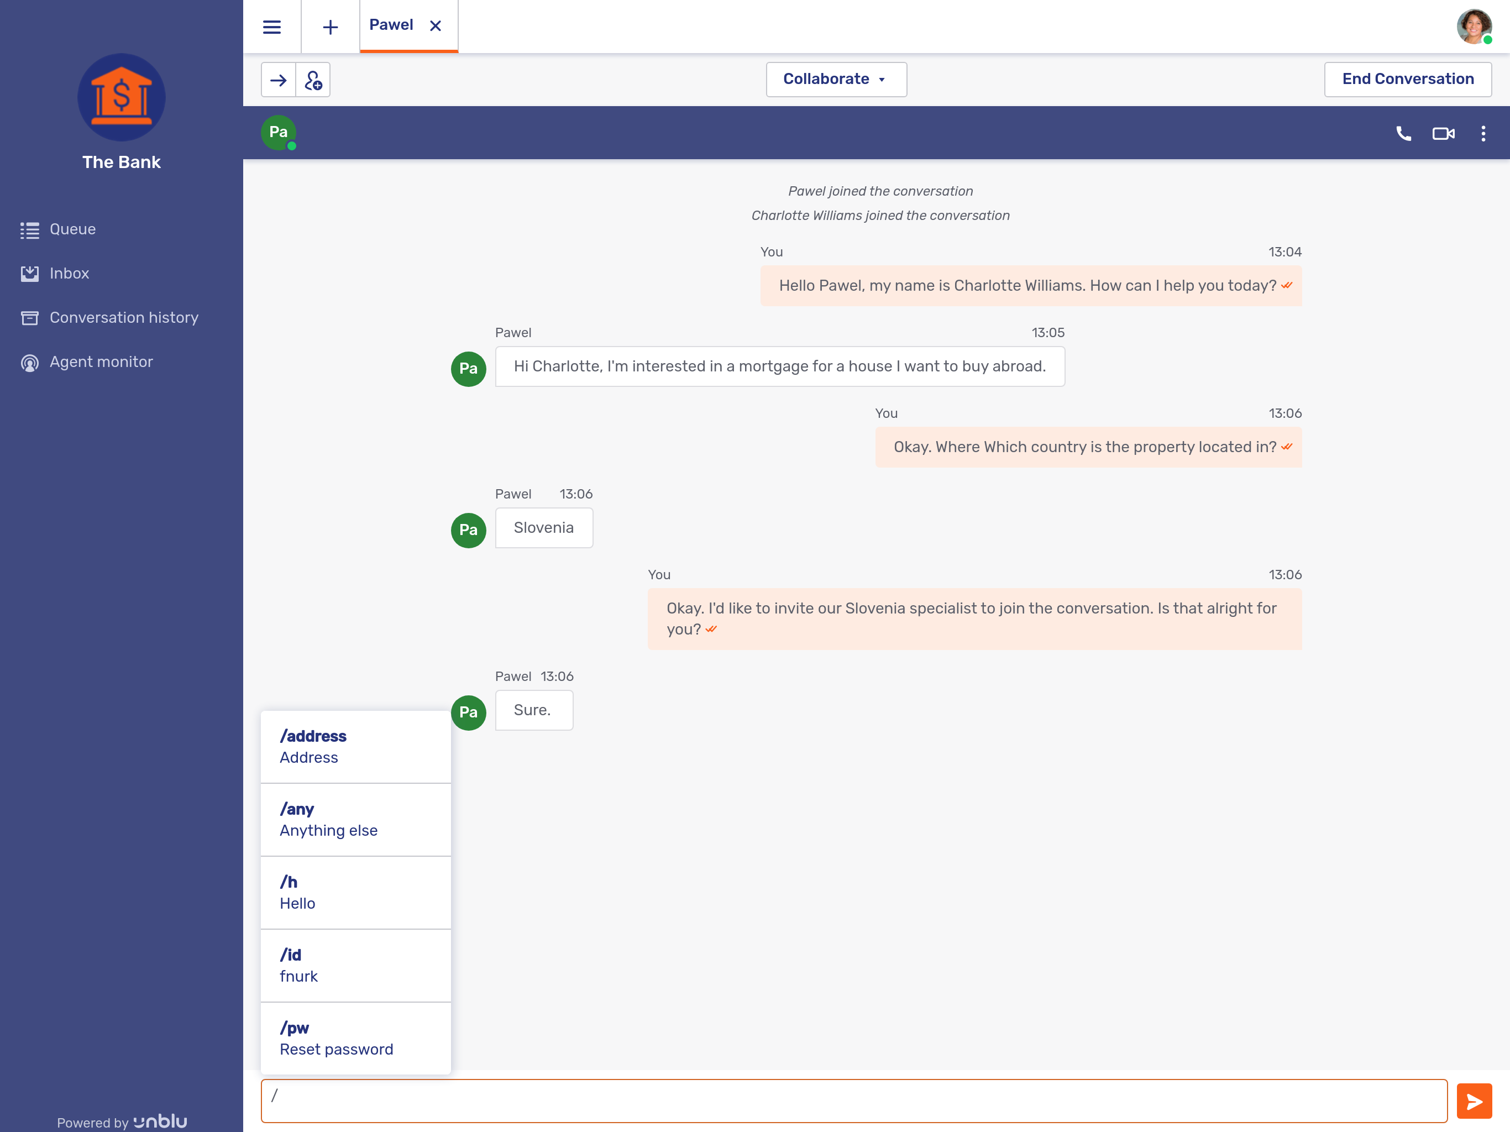Open new conversation with plus icon
1510x1132 pixels.
(x=331, y=27)
